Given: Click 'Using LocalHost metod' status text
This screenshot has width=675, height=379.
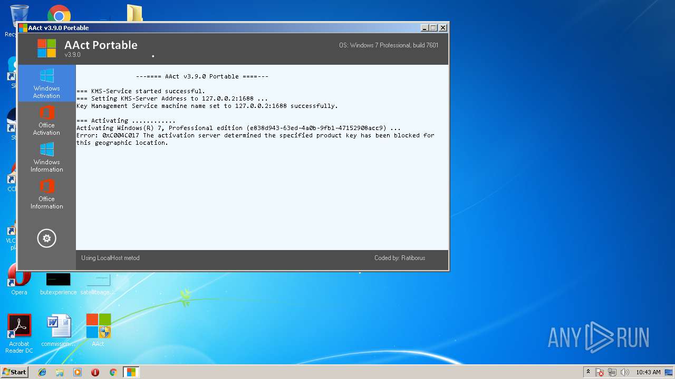Looking at the screenshot, I should pos(110,258).
